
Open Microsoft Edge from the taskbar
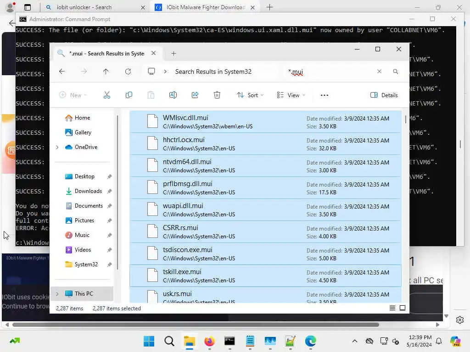[311, 341]
